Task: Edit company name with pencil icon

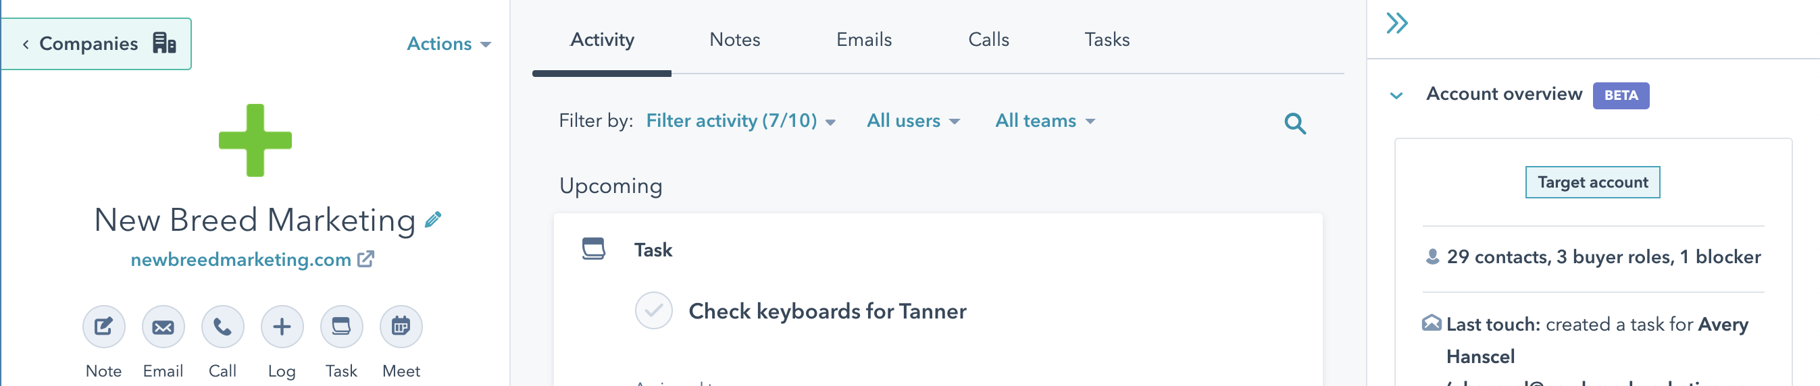Action: point(433,220)
